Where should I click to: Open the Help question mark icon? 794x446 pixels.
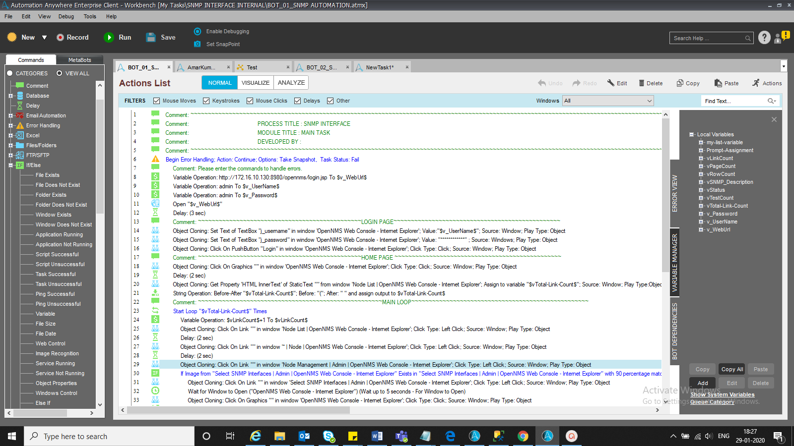click(x=764, y=38)
